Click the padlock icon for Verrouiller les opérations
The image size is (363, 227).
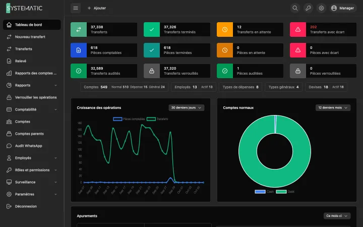point(9,97)
